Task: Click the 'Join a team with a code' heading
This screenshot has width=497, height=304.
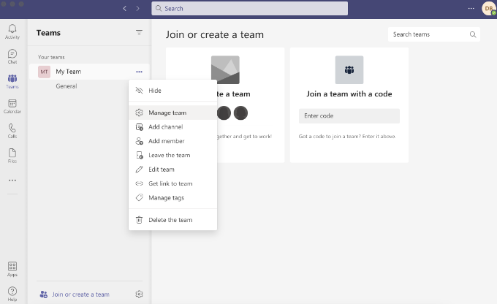Action: pyautogui.click(x=349, y=94)
